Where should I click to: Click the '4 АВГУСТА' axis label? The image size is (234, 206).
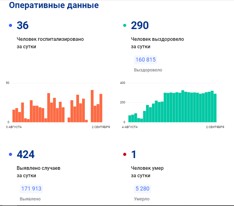[x=130, y=127]
